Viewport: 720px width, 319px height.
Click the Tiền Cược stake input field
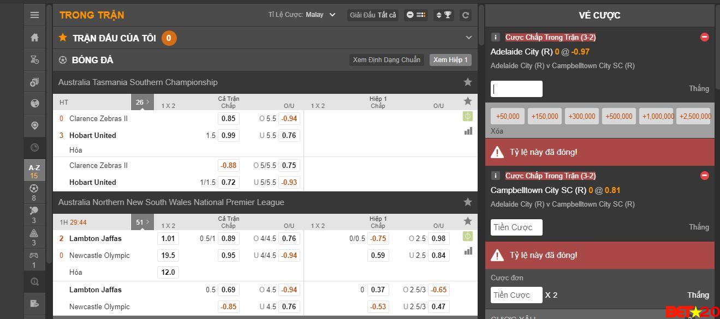[516, 227]
